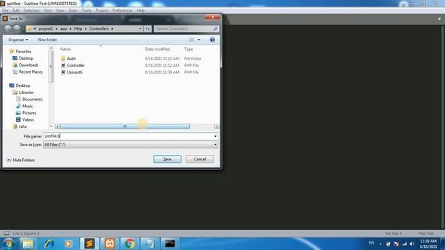
Task: Click the change view icon
Action: [192, 40]
